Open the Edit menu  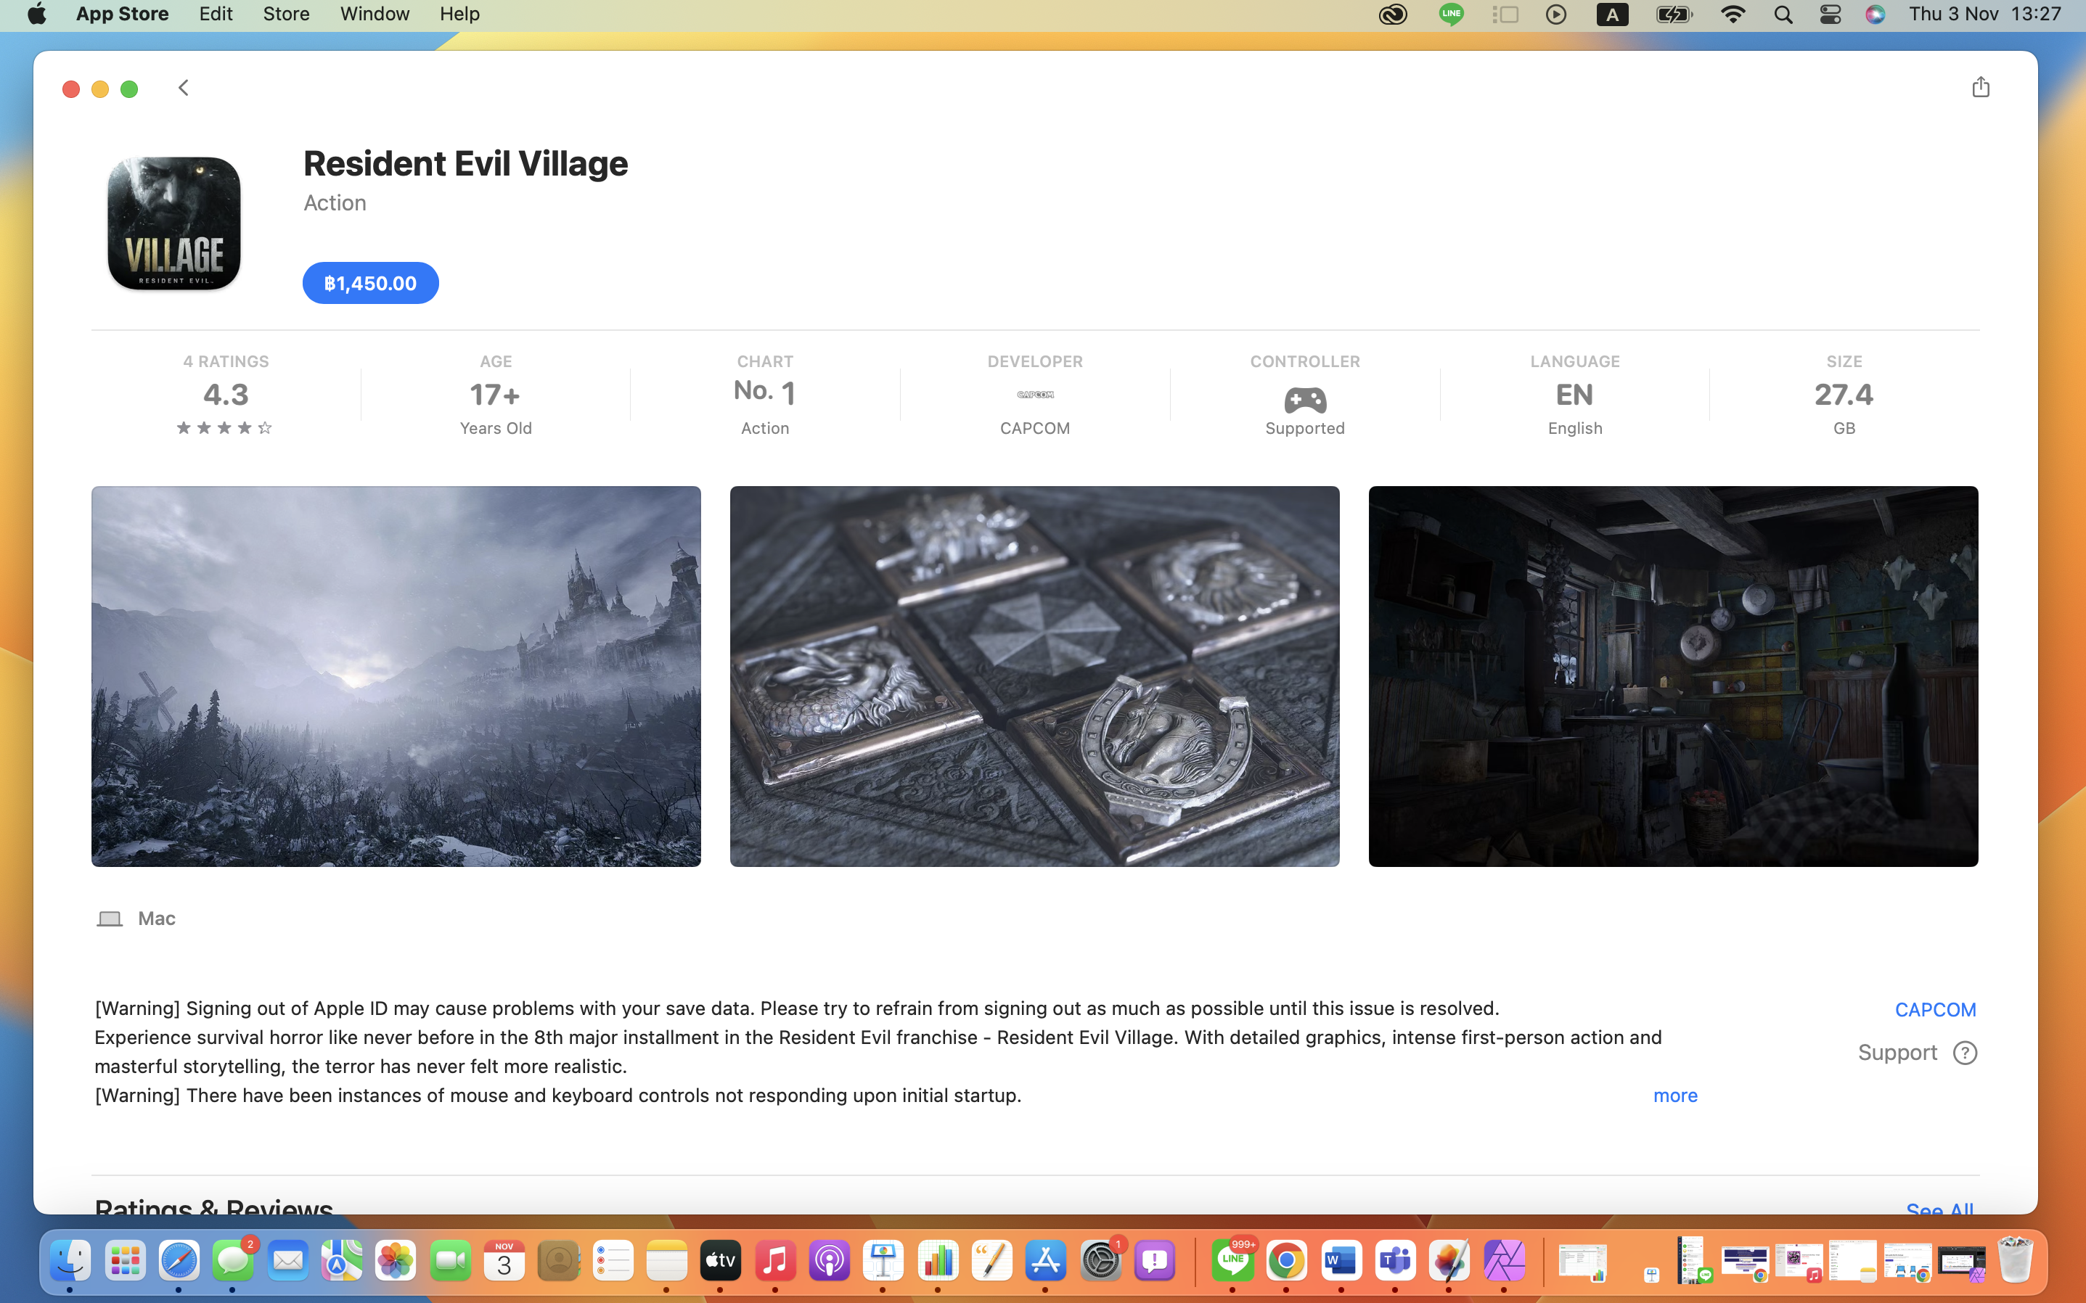[x=216, y=15]
